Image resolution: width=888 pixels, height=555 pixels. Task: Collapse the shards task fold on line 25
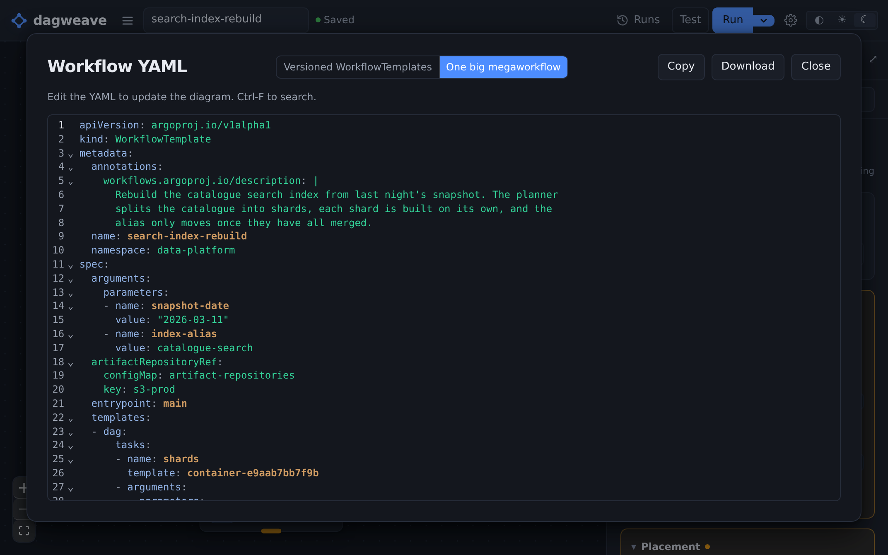point(71,461)
